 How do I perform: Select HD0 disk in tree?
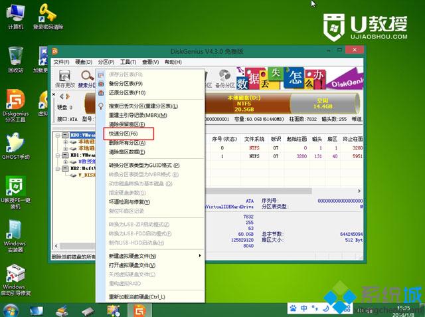[82, 135]
